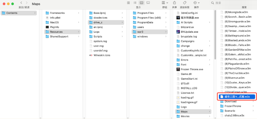This screenshot has width=257, height=119.
Task: Select 版本转换器.exe icon
Action: point(178,18)
